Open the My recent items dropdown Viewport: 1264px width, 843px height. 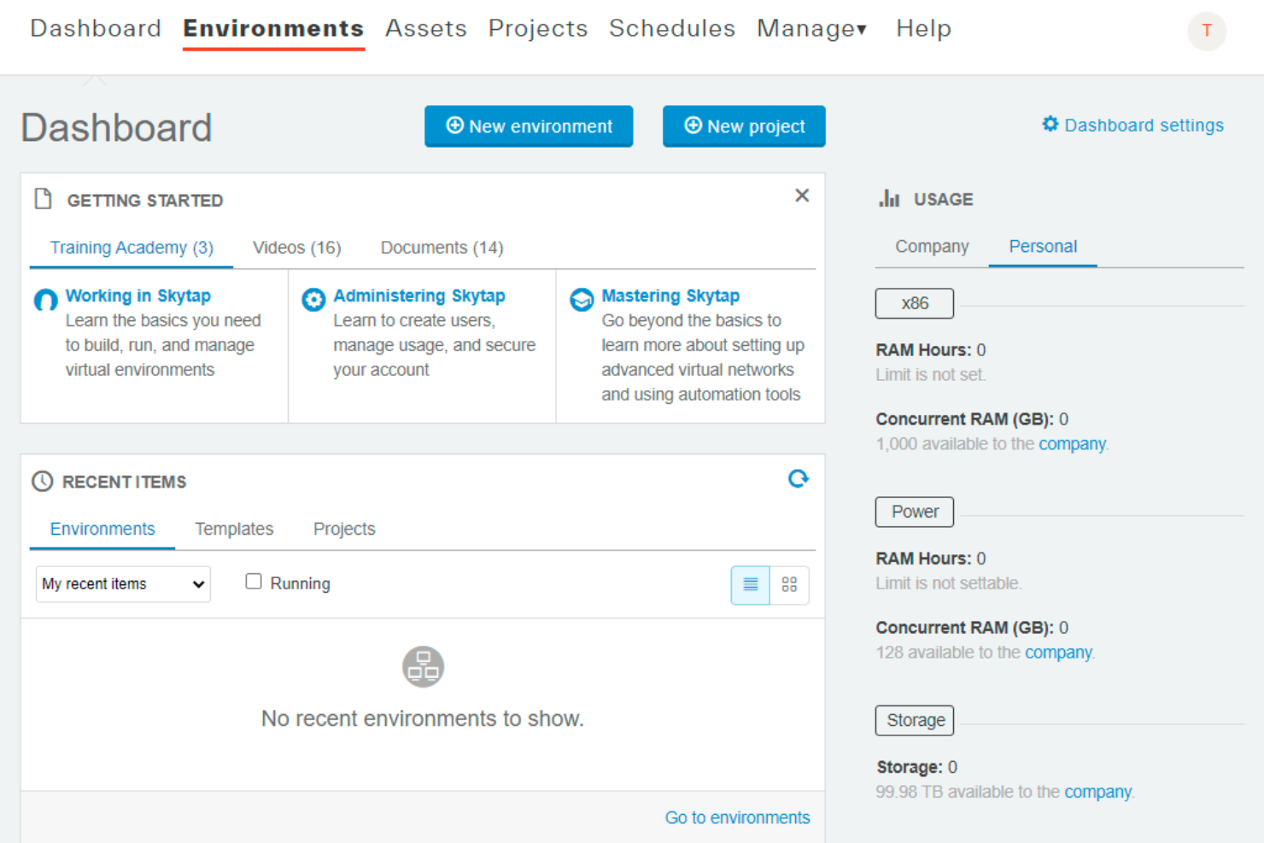pos(122,584)
